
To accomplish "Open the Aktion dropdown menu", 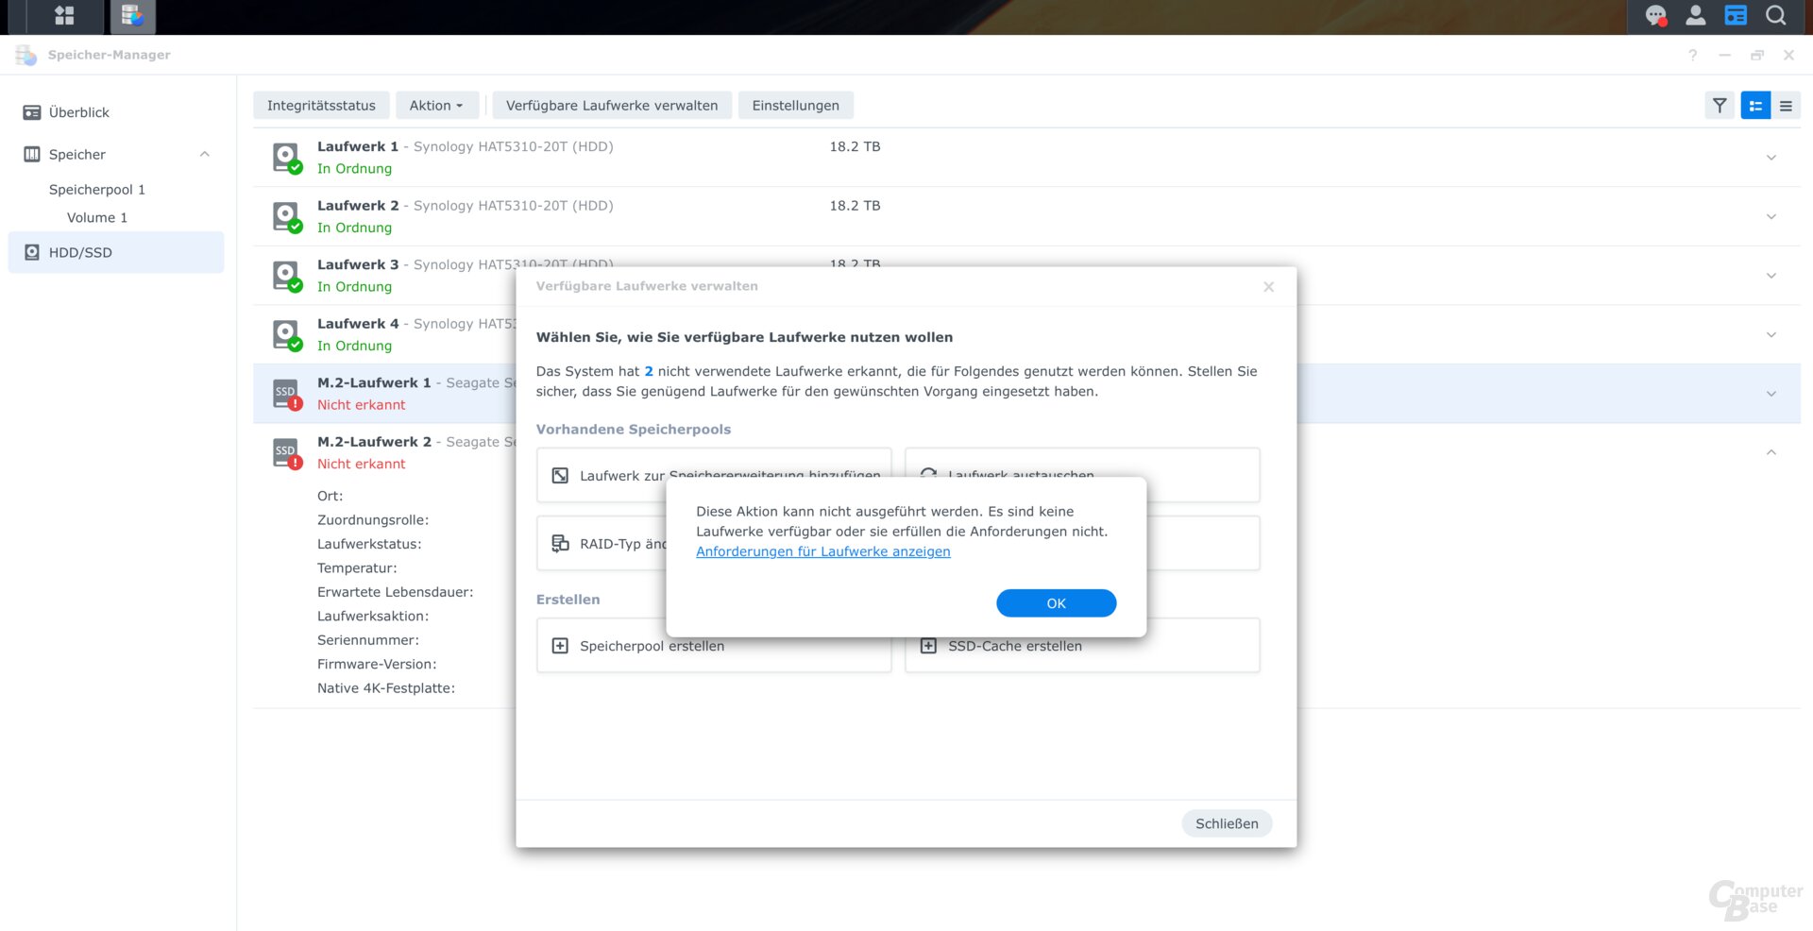I will (x=436, y=106).
